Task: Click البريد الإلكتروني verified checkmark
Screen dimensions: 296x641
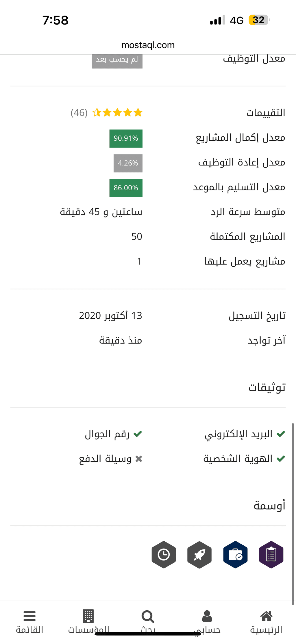Action: 281,434
